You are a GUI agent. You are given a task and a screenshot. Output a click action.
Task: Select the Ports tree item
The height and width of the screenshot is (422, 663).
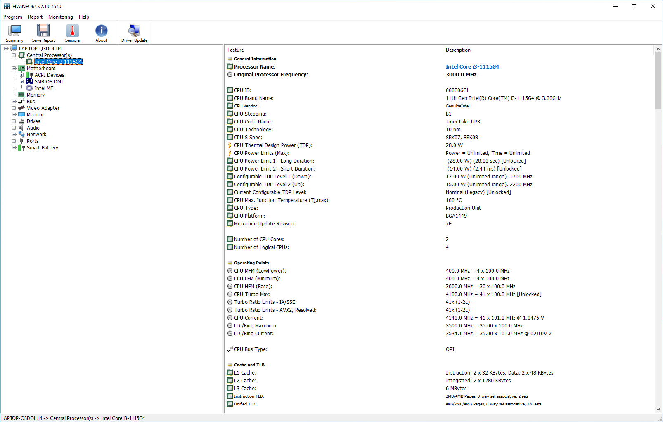33,141
